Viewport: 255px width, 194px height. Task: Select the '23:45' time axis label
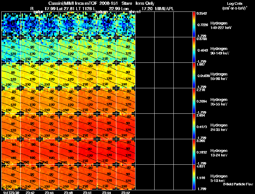pyautogui.click(x=49, y=192)
